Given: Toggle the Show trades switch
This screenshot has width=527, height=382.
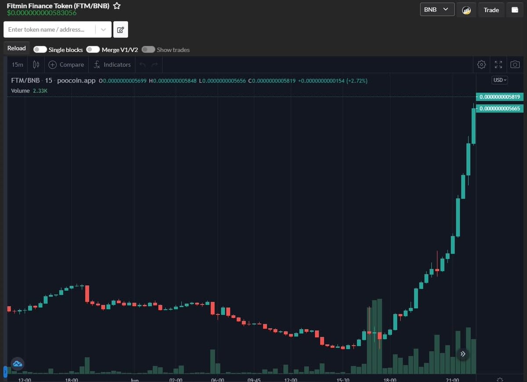Looking at the screenshot, I should pos(148,49).
